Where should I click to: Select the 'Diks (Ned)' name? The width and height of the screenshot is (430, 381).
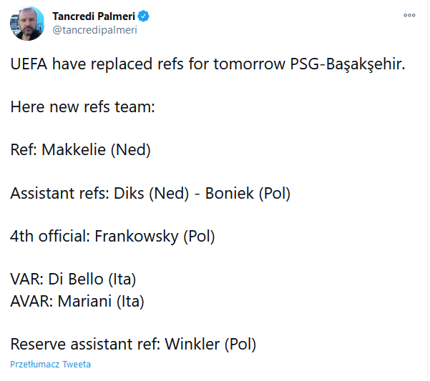152,194
